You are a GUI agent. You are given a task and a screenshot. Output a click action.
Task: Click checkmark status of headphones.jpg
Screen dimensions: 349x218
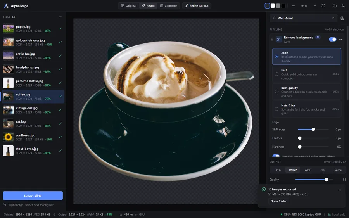pyautogui.click(x=60, y=69)
